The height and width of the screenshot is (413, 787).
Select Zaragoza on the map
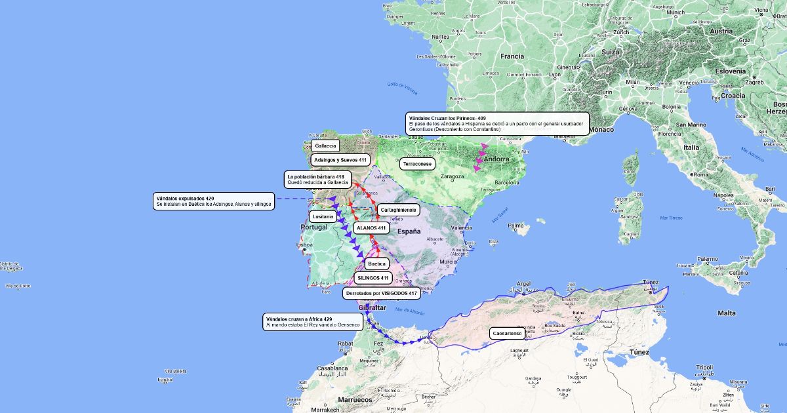pyautogui.click(x=453, y=177)
